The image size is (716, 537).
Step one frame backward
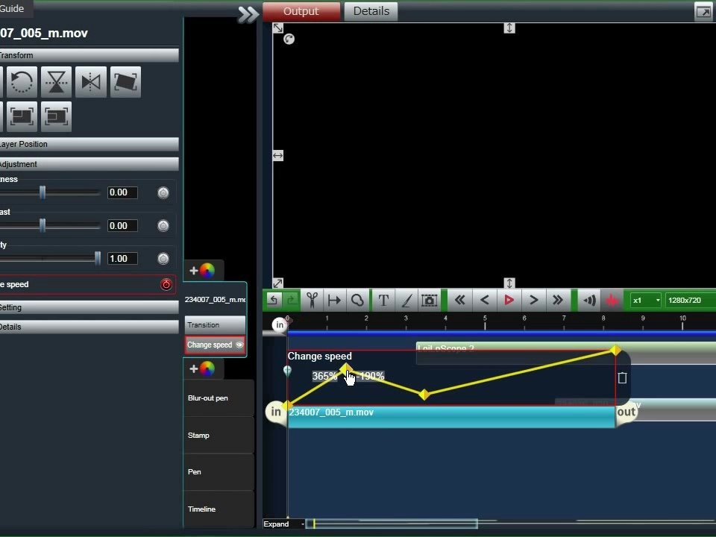click(485, 300)
